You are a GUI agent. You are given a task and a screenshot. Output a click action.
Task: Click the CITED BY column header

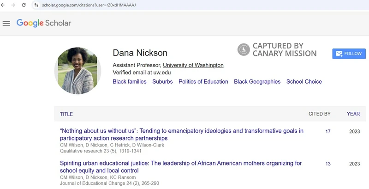[319, 114]
